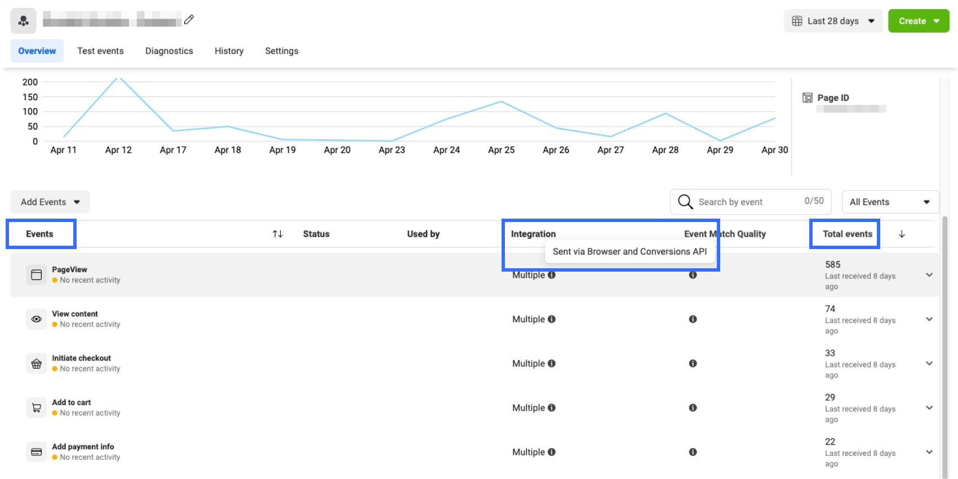Open the Last 28 days date dropdown
Image resolution: width=958 pixels, height=479 pixels.
(x=833, y=21)
